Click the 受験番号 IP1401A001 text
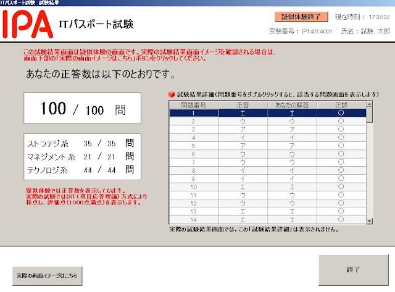The width and height of the screenshot is (395, 292). click(x=301, y=31)
